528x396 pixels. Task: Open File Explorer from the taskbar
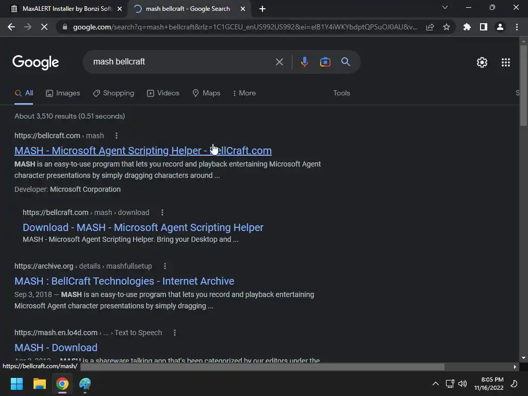click(39, 384)
